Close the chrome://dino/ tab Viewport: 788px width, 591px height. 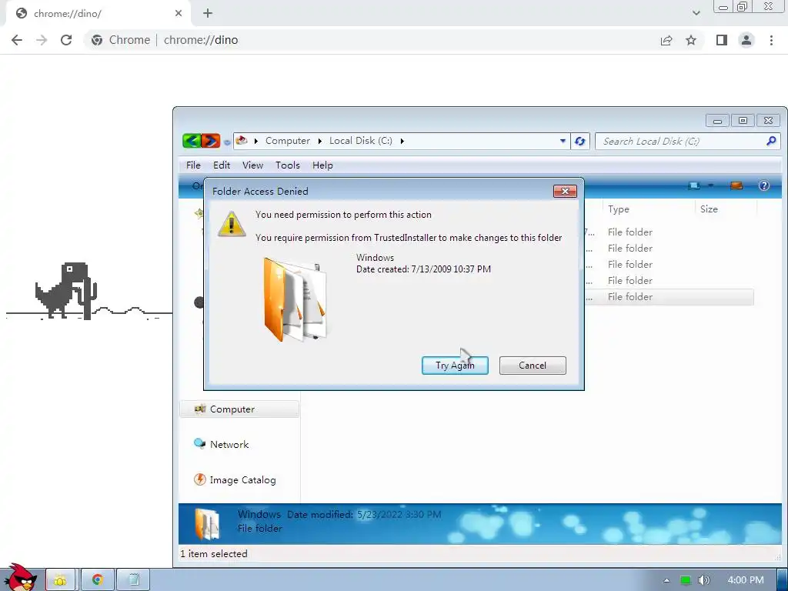(179, 14)
